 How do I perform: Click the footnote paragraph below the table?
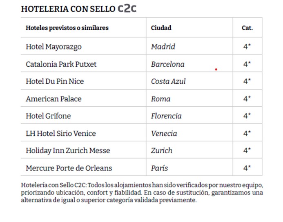click(x=142, y=193)
